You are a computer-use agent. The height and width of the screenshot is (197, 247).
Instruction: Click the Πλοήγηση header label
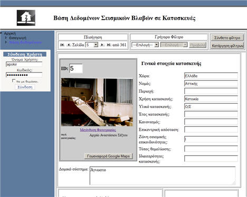(x=93, y=37)
